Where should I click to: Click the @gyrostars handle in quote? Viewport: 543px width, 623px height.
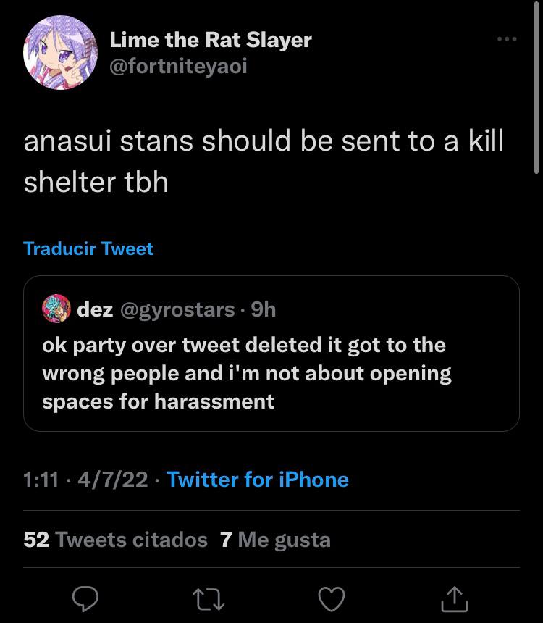(175, 310)
